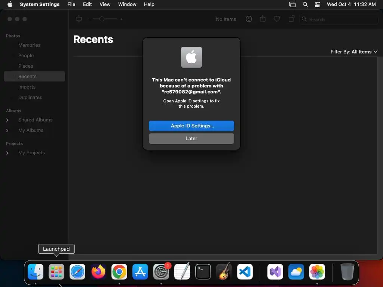This screenshot has width=383, height=287.
Task: Open the View menu
Action: click(105, 4)
